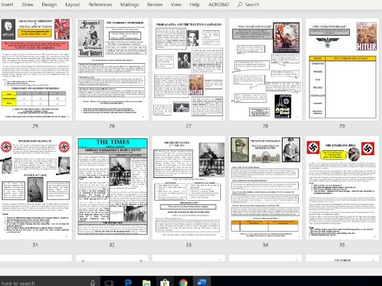Select page 33 Reichstag Fire thumbnail
The height and width of the screenshot is (286, 382).
click(189, 187)
